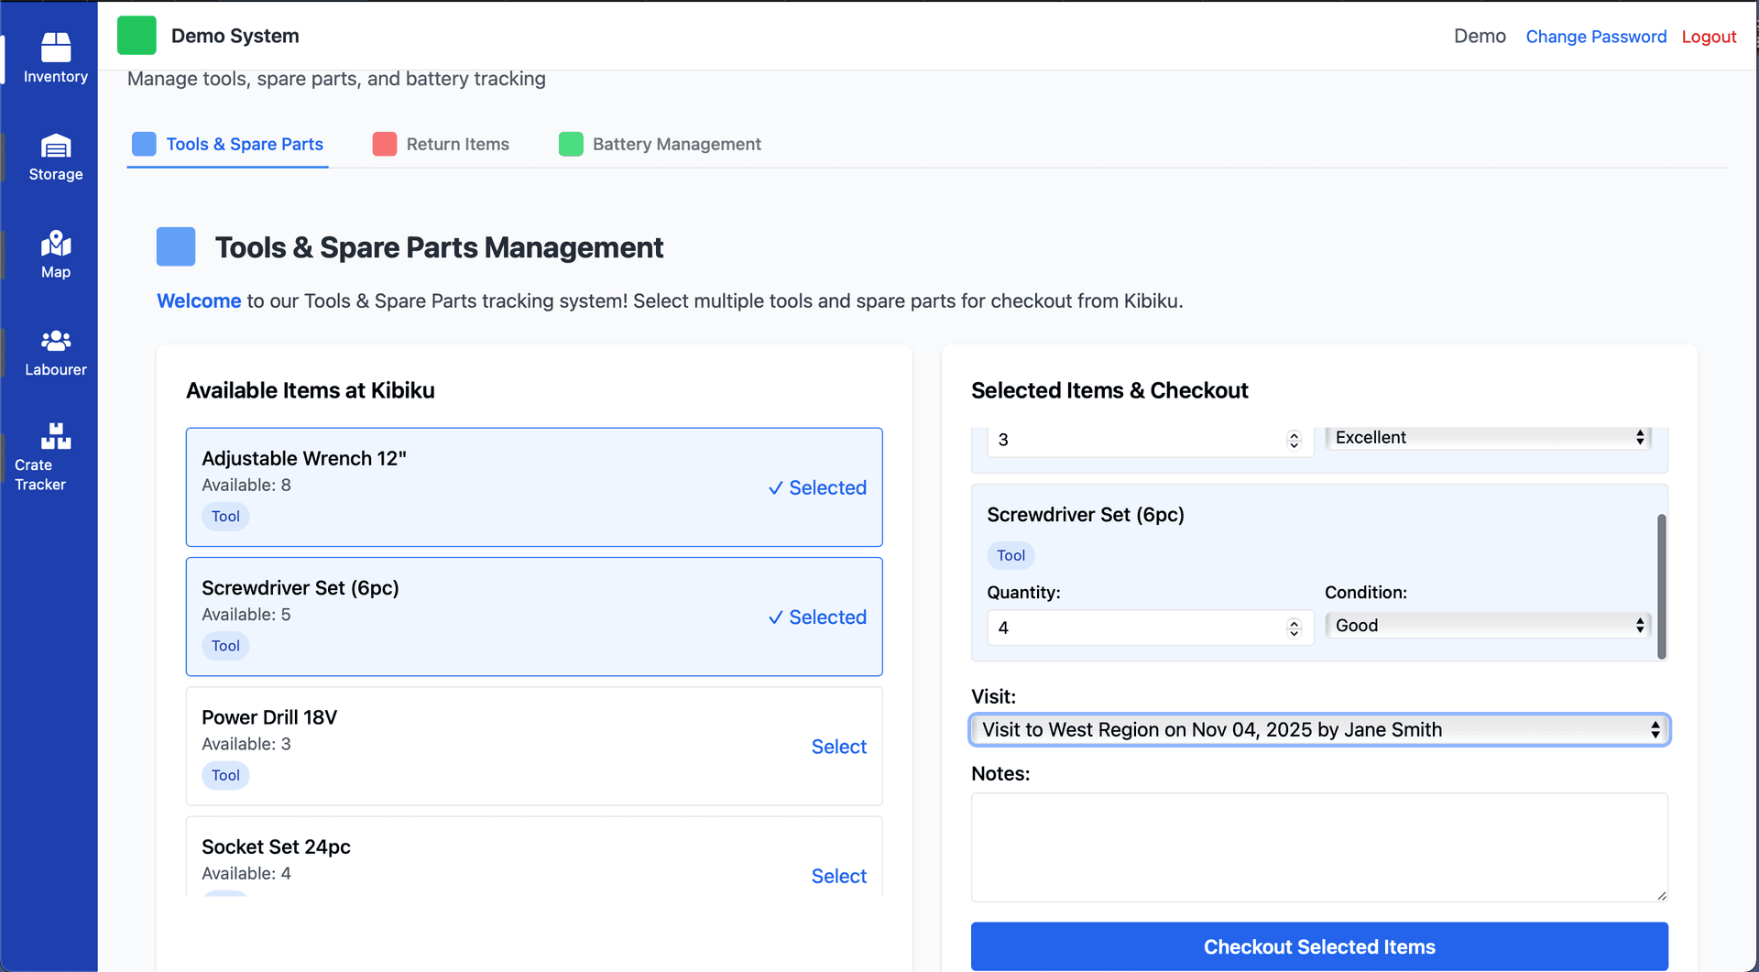Click the green Demo System logo icon
The width and height of the screenshot is (1759, 972).
[137, 36]
